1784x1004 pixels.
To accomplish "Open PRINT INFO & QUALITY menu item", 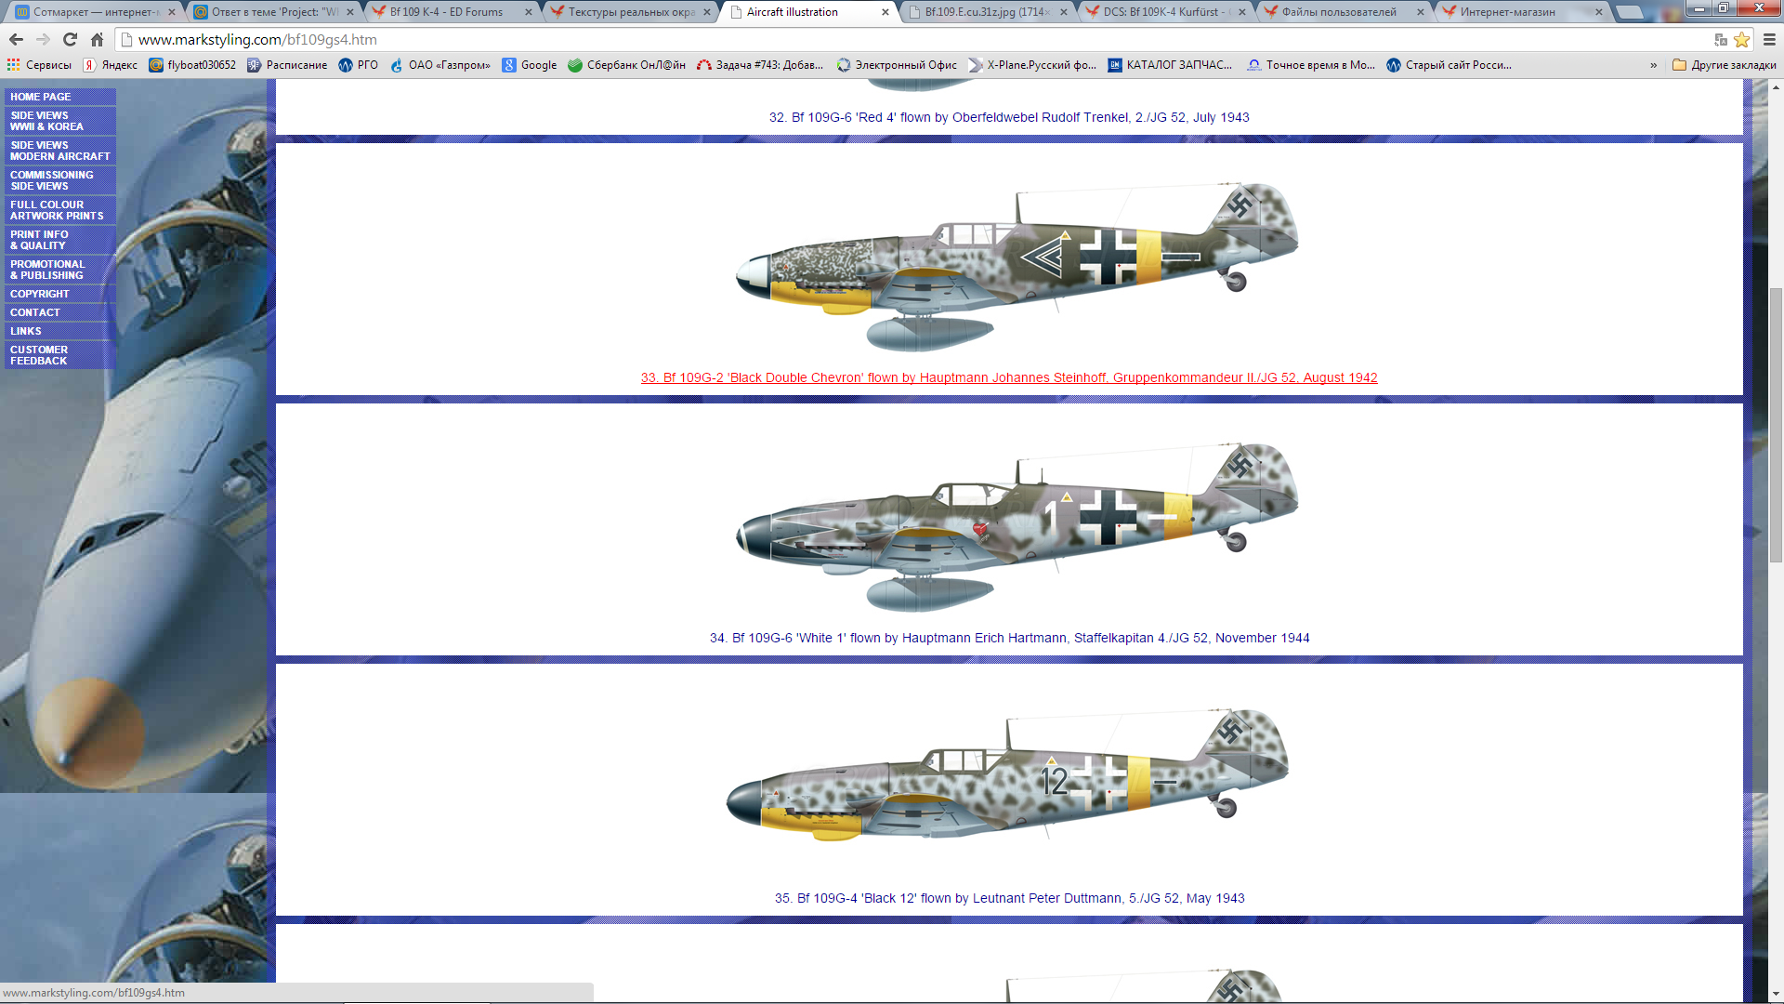I will pyautogui.click(x=60, y=240).
